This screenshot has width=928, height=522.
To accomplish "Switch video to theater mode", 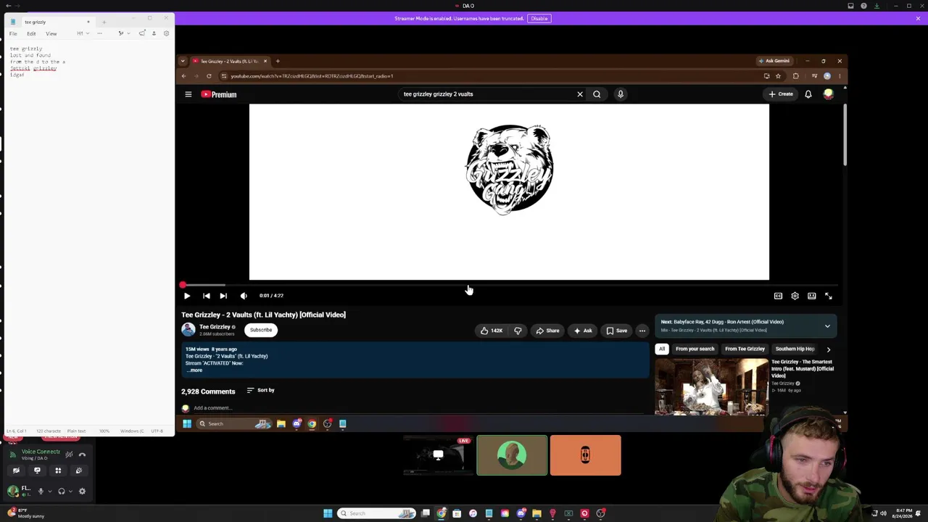I will (x=812, y=296).
